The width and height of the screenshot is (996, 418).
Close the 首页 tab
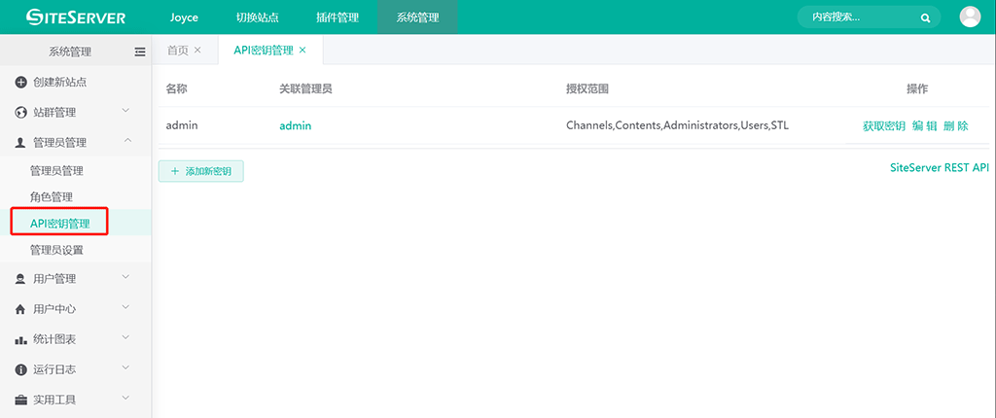pos(197,51)
